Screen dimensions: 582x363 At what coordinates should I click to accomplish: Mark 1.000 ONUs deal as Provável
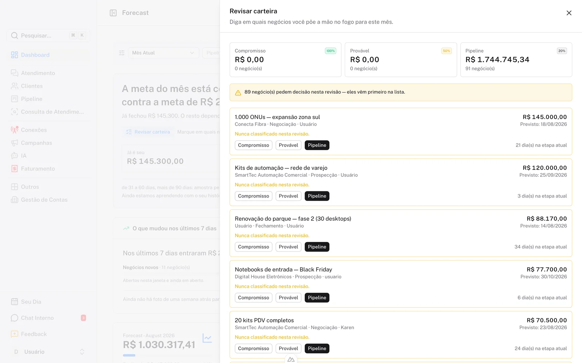288,145
